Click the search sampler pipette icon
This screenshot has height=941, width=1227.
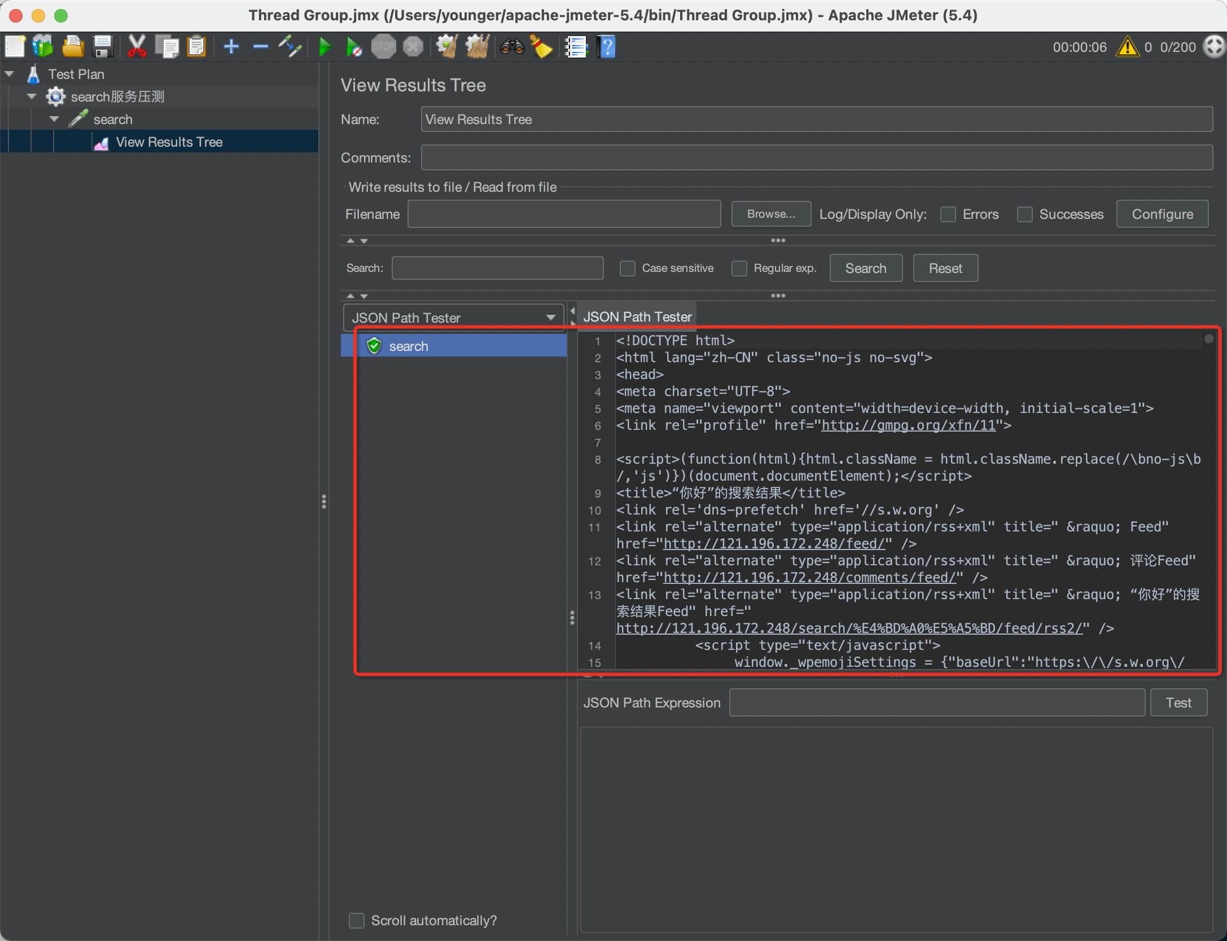click(78, 119)
